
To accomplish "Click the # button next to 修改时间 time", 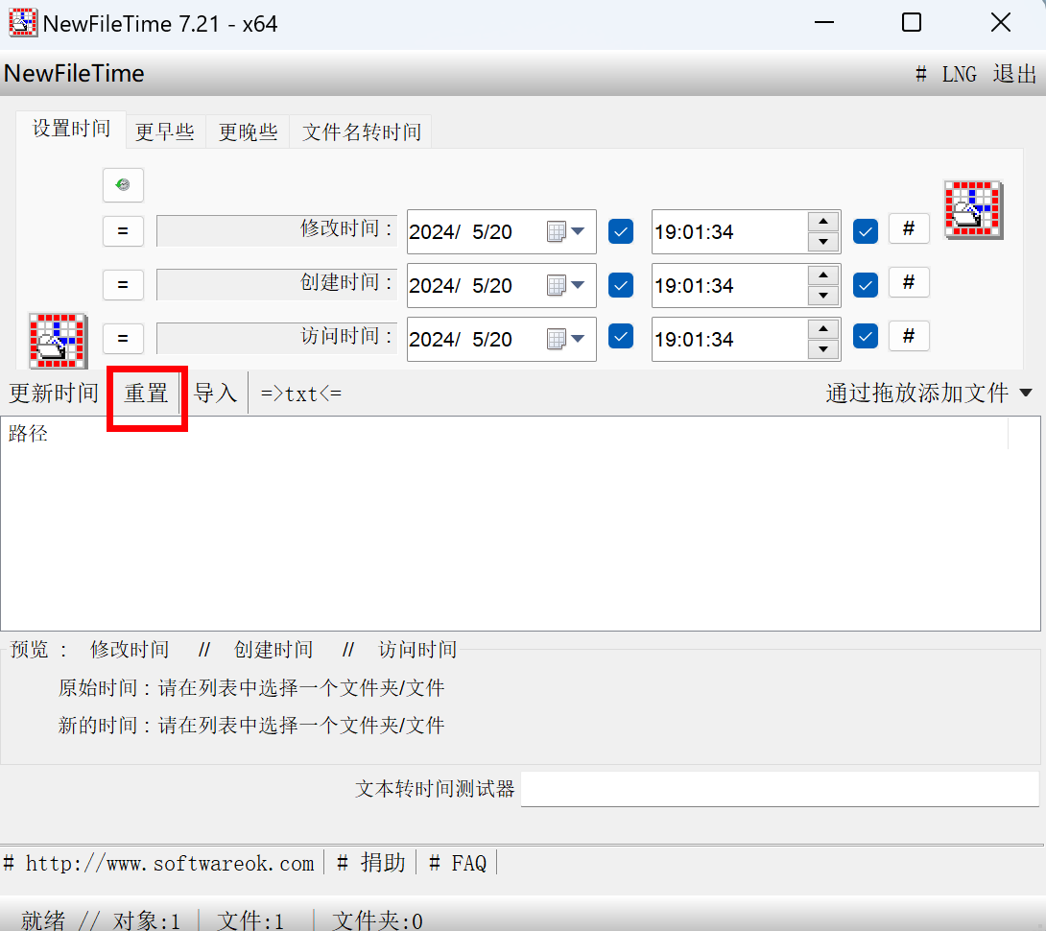I will 908,227.
